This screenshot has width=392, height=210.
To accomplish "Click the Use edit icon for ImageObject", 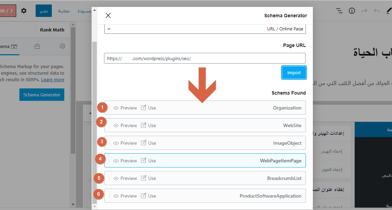I will click(143, 143).
